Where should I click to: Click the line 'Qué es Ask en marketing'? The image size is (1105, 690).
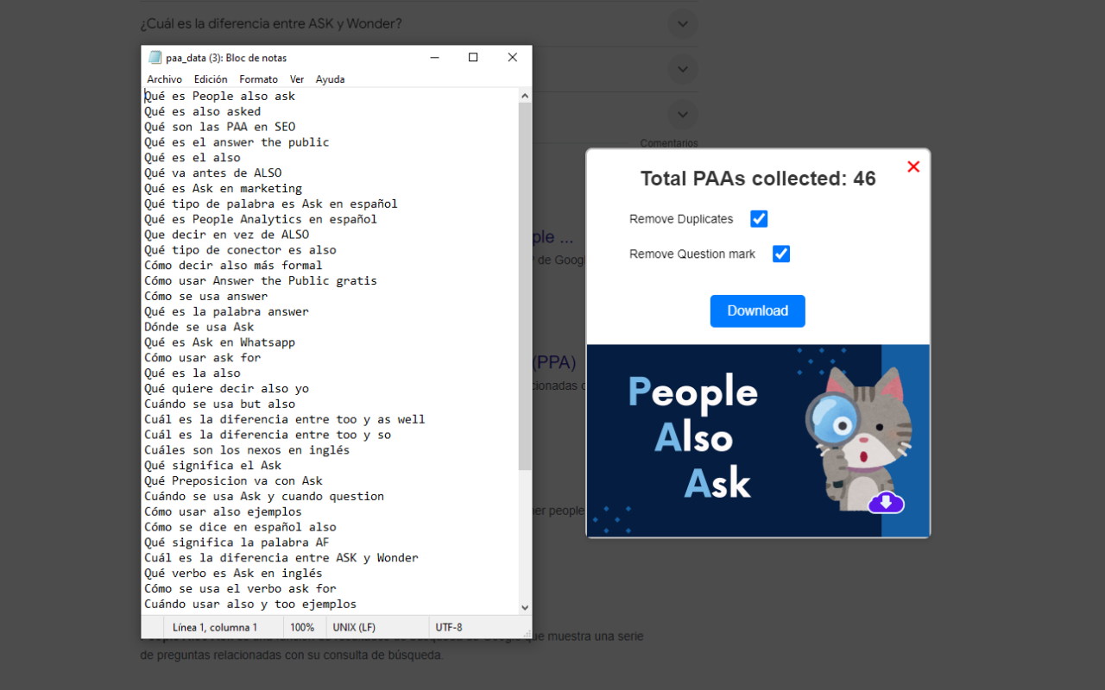[x=224, y=188]
